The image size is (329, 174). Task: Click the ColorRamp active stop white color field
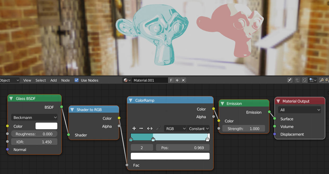170,156
